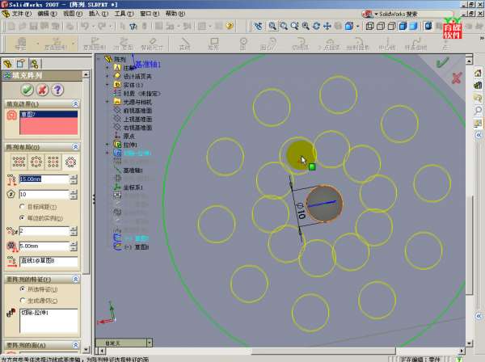Collapse the 填充边界 section
Viewport: 485px width, 362px height.
pos(76,104)
